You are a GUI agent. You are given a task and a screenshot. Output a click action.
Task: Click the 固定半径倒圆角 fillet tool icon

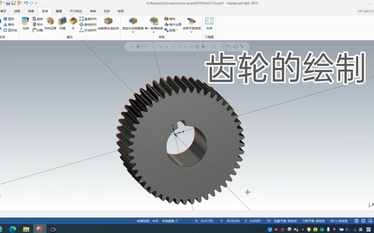click(x=133, y=21)
